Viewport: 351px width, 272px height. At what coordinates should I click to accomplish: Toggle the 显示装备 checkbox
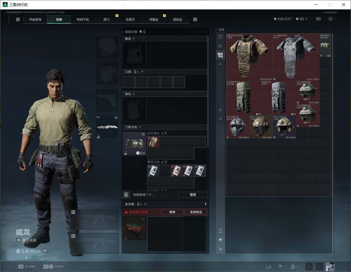coord(19,240)
